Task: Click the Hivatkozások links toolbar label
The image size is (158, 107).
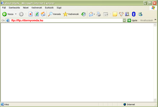Action: (x=147, y=20)
